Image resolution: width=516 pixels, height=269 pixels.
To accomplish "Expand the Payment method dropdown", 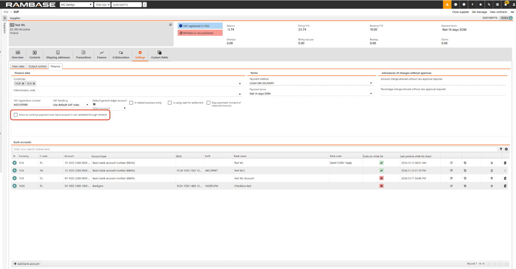I will coord(371,83).
